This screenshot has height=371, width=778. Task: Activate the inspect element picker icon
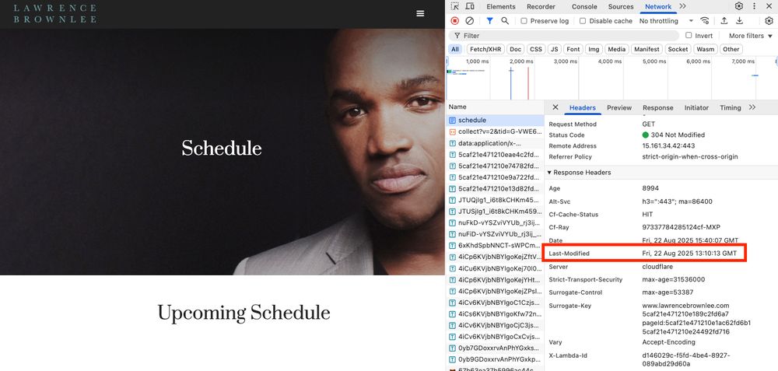455,6
